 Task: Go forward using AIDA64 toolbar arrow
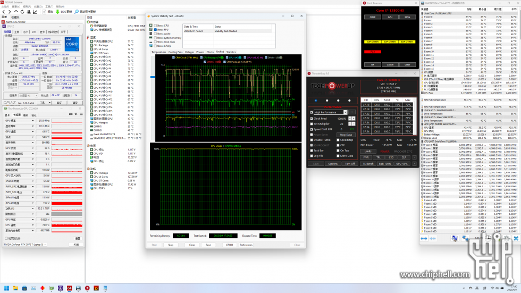(10, 12)
